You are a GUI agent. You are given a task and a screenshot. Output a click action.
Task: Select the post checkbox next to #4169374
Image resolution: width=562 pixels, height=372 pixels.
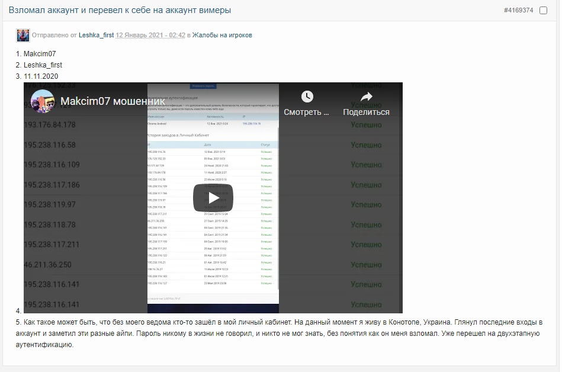[x=543, y=11]
